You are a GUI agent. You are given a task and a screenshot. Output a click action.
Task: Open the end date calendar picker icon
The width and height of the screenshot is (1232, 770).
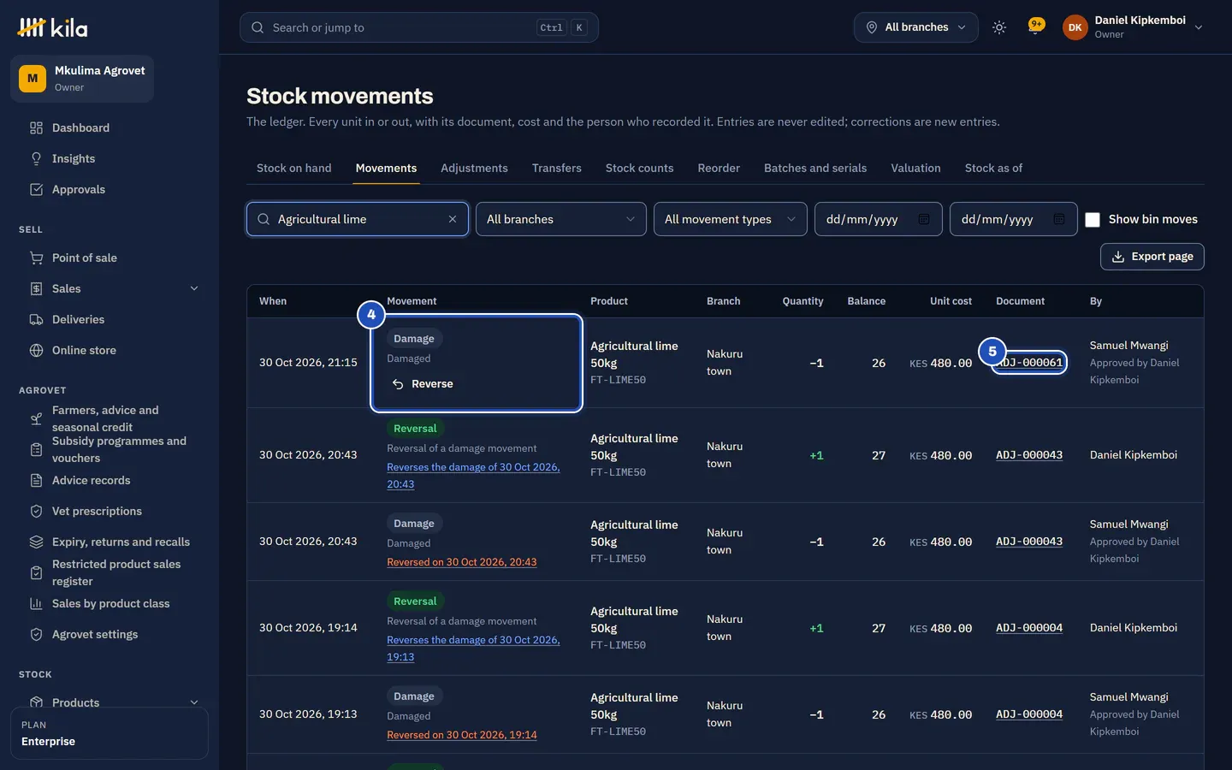pyautogui.click(x=1059, y=219)
